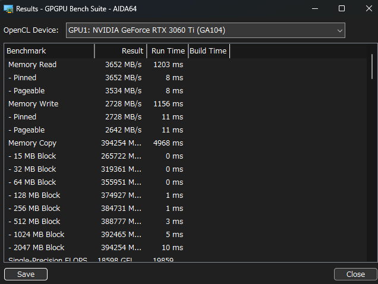The image size is (378, 284).
Task: Click the Close button at bottom
Action: pyautogui.click(x=355, y=274)
